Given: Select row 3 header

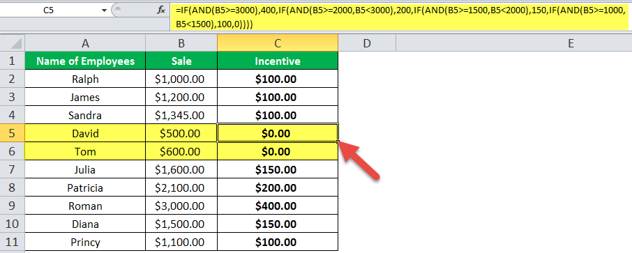Looking at the screenshot, I should click(13, 97).
